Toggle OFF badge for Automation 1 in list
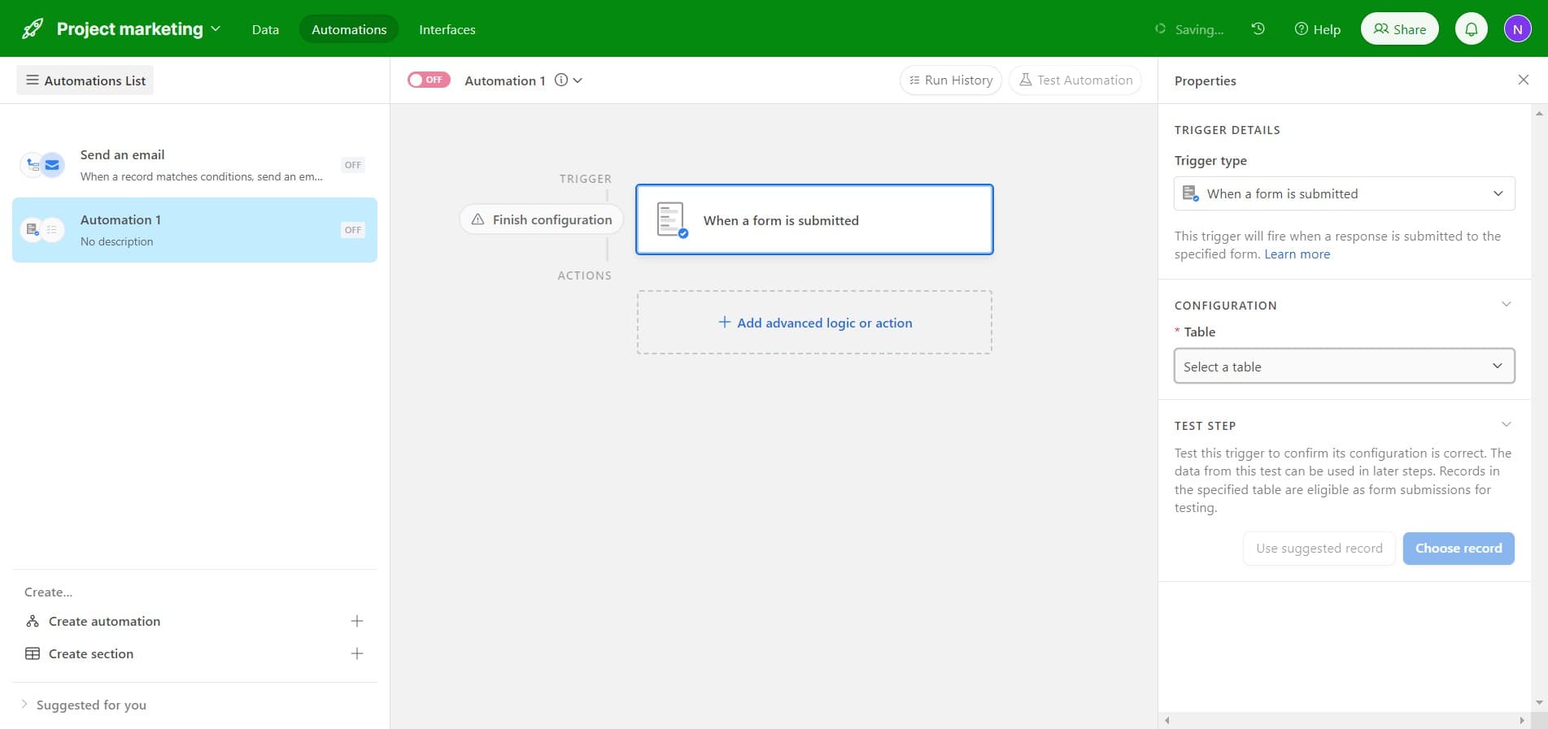1548x729 pixels. (352, 230)
